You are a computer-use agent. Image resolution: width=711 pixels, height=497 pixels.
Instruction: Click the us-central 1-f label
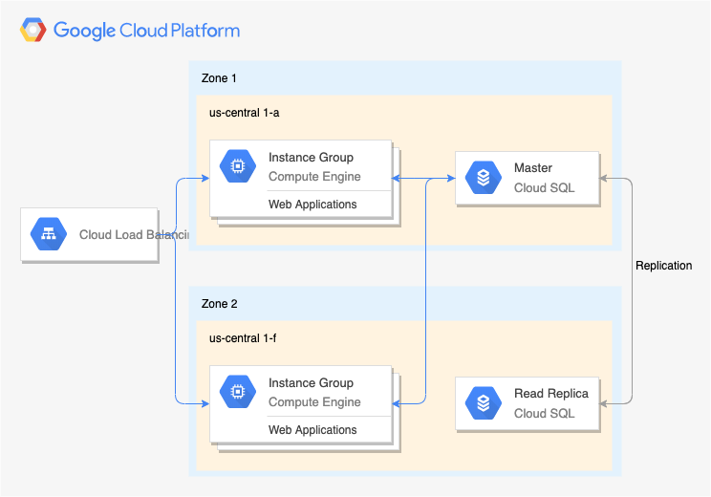click(243, 337)
